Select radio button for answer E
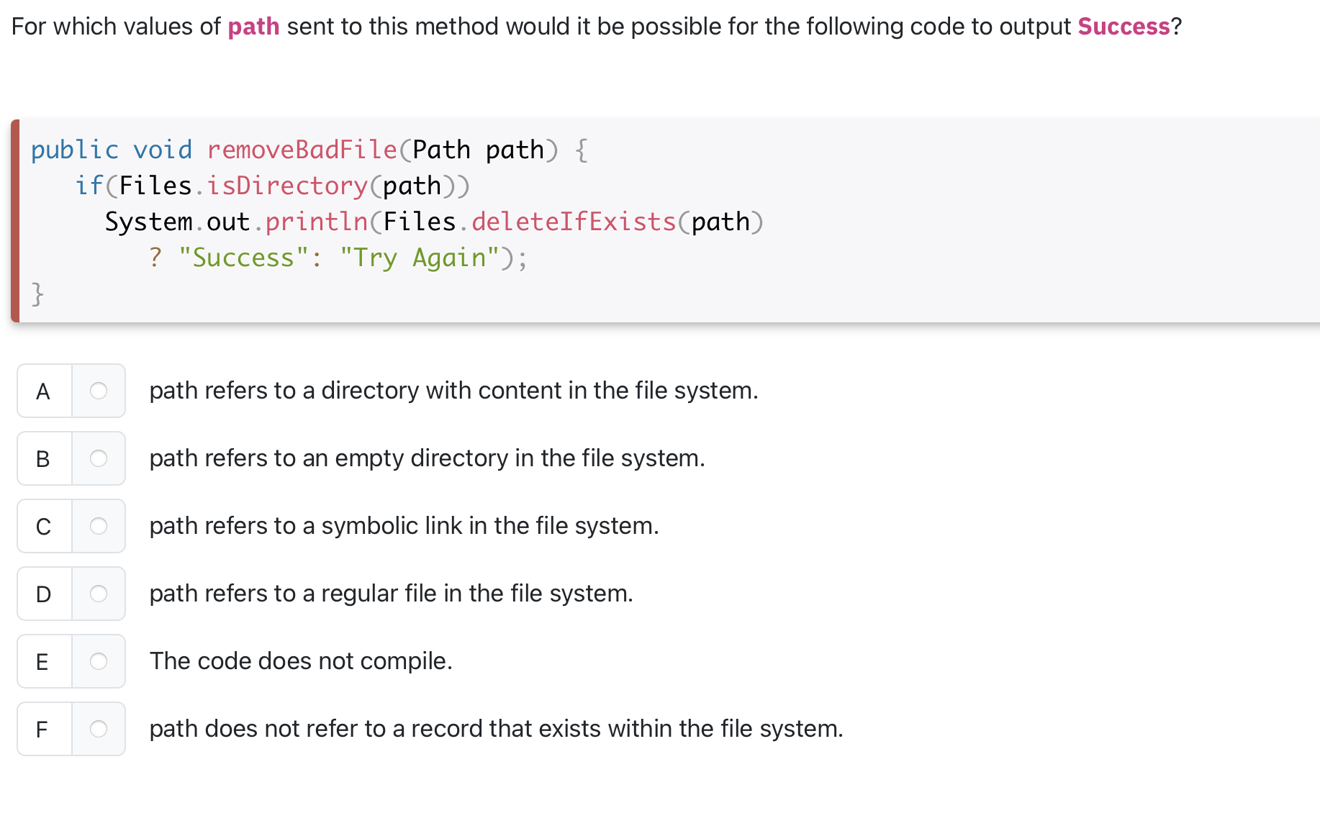This screenshot has height=826, width=1320. tap(99, 661)
